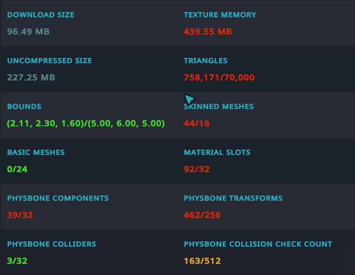Image resolution: width=355 pixels, height=275 pixels.
Task: Select the 758,171/70,000 triangles count
Action: point(219,78)
